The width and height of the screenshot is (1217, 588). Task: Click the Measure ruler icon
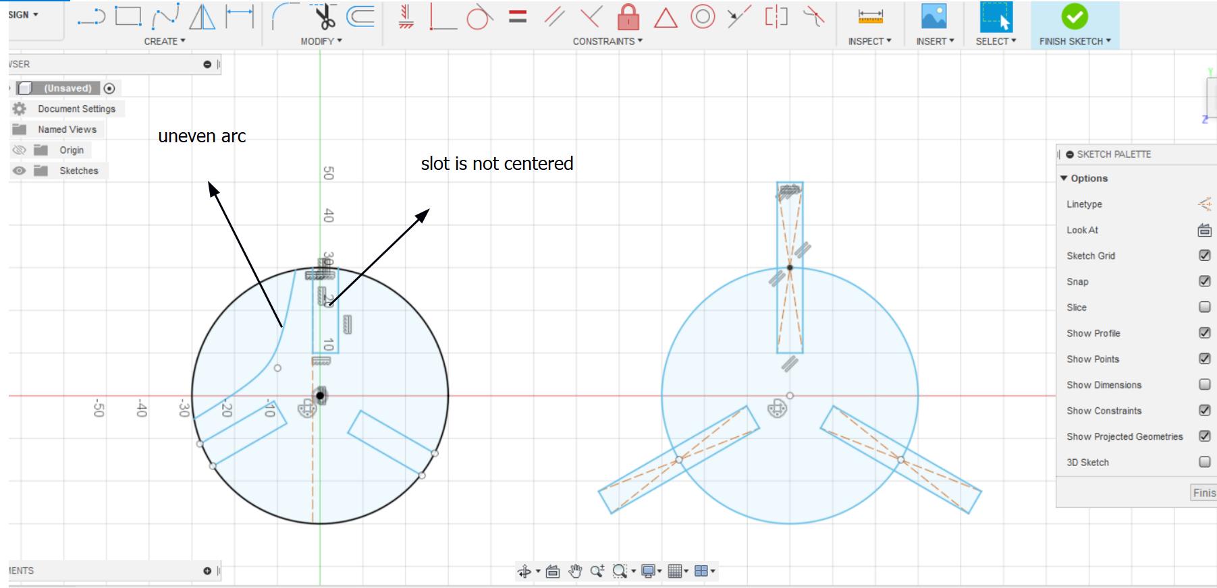(870, 17)
